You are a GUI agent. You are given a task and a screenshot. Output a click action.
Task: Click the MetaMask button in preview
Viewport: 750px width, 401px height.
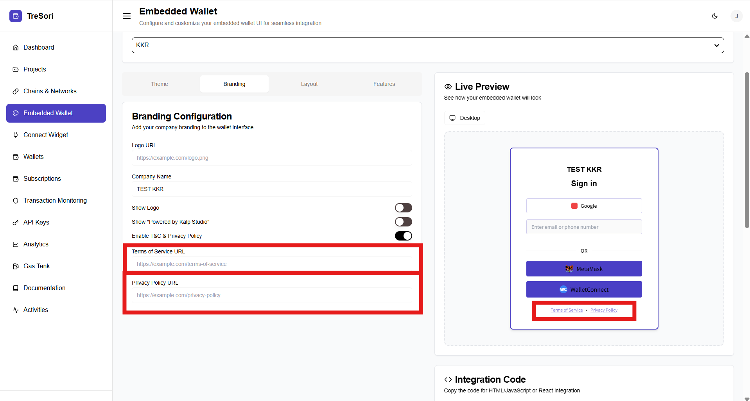pos(584,269)
